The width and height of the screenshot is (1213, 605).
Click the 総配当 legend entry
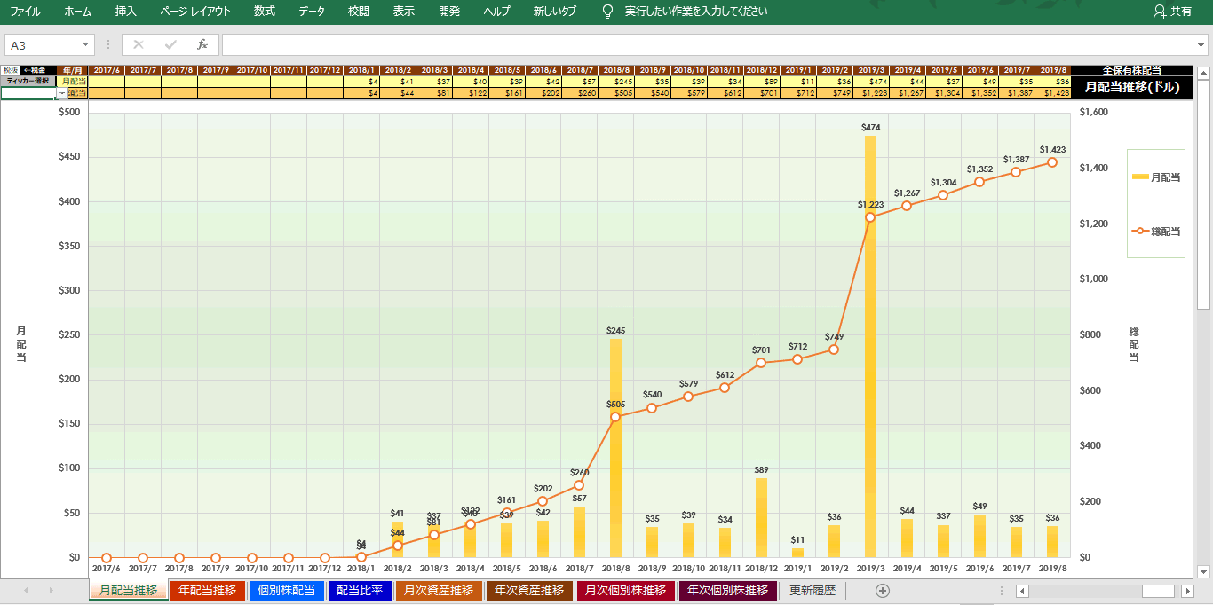pyautogui.click(x=1156, y=231)
